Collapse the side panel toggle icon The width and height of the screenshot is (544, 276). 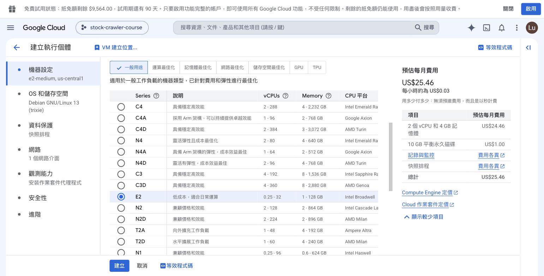click(x=528, y=48)
